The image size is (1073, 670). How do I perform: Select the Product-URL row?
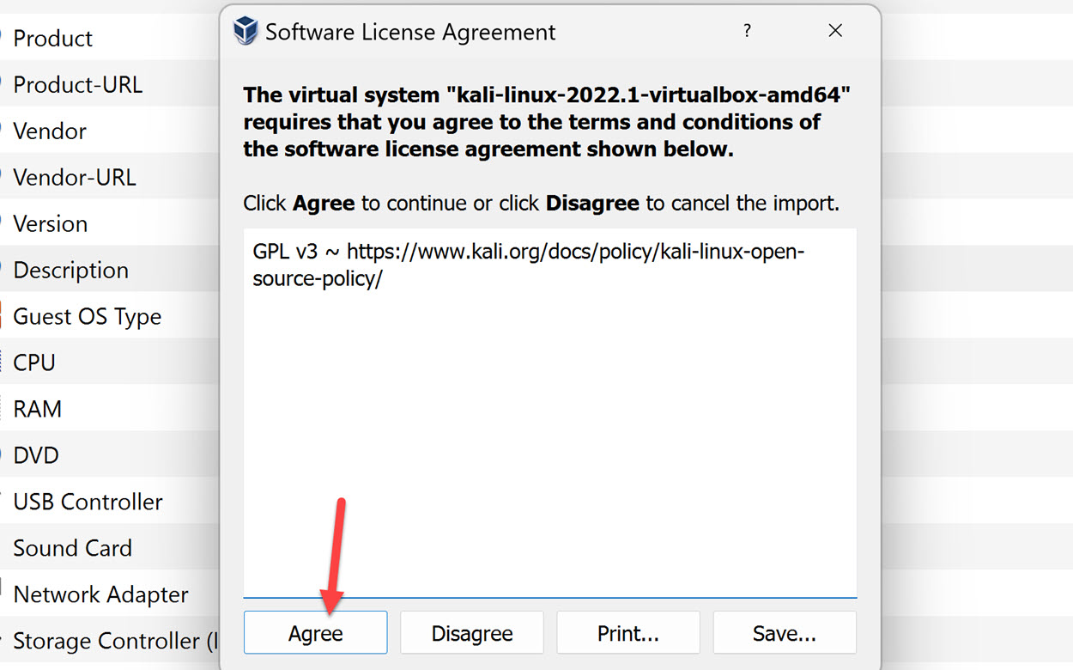click(x=78, y=84)
